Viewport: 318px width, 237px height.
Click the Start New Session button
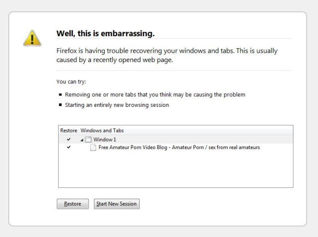[117, 204]
